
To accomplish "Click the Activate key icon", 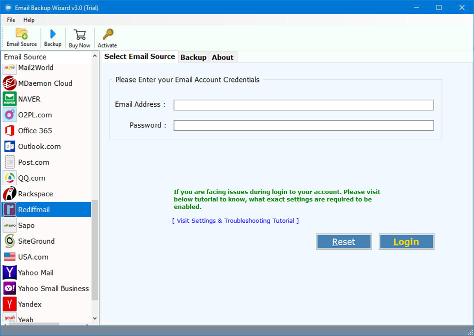I will pyautogui.click(x=106, y=37).
